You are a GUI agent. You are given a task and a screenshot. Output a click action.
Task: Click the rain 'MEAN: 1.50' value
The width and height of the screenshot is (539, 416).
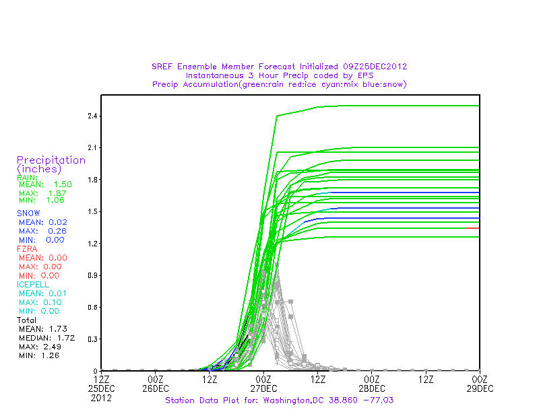45,184
